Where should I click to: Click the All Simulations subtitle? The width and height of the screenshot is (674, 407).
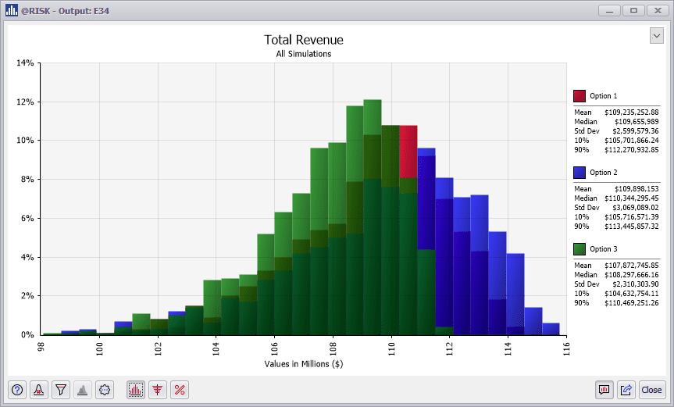tap(303, 54)
